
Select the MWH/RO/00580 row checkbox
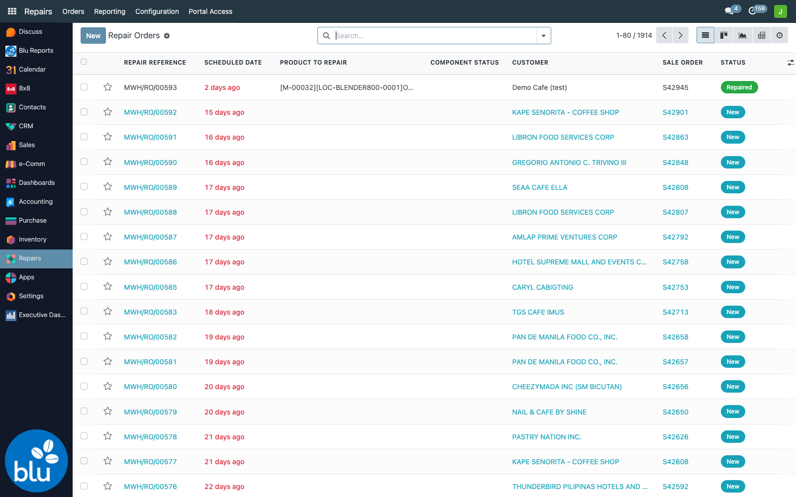[x=84, y=386]
